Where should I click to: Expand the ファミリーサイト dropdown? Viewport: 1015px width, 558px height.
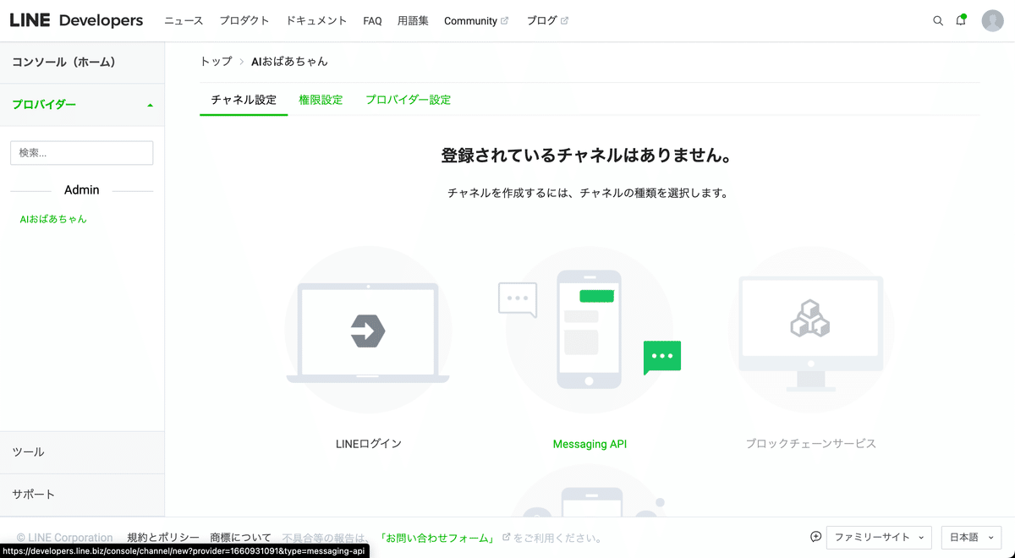[x=879, y=537]
